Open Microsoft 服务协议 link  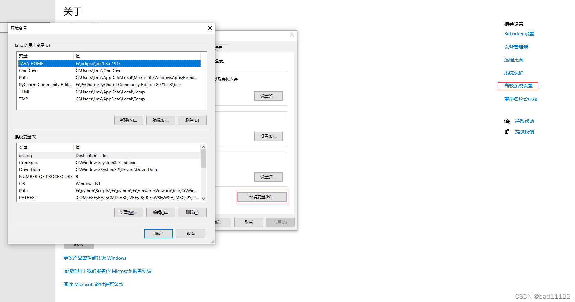[108, 271]
